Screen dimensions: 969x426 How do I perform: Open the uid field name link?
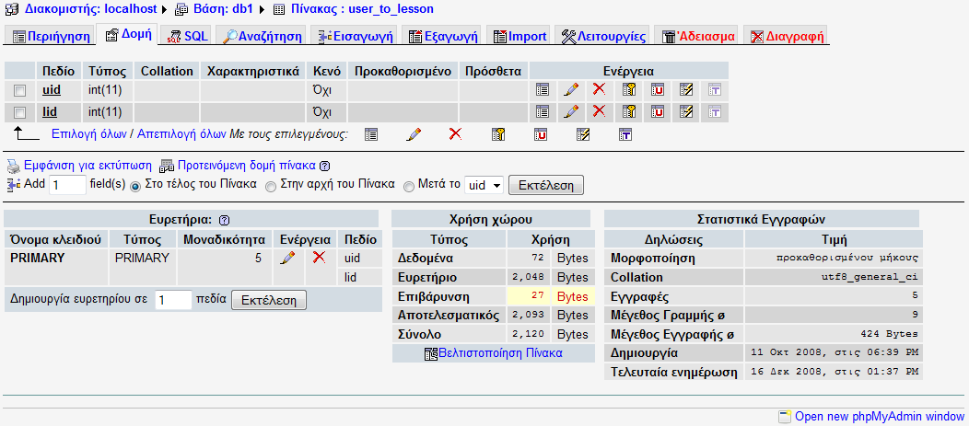pos(52,90)
